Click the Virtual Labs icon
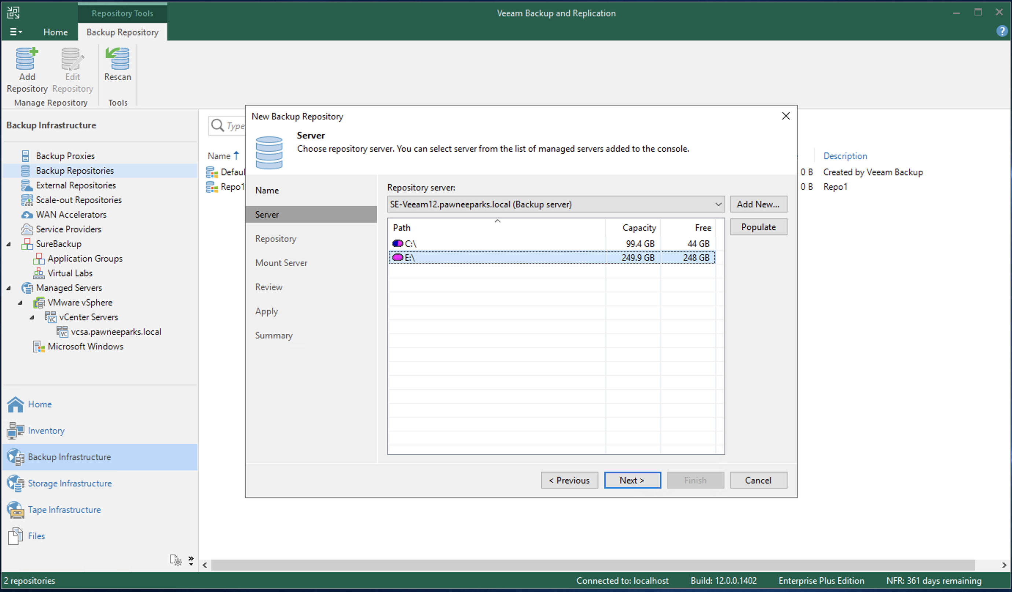Image resolution: width=1012 pixels, height=592 pixels. pos(38,273)
